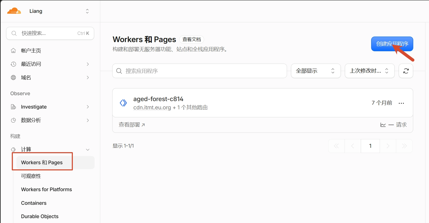Open 可观察性 in the sidebar
The width and height of the screenshot is (429, 223).
pos(31,176)
